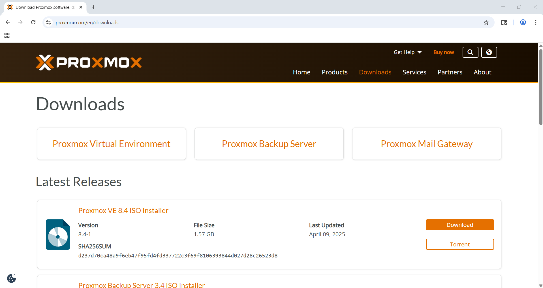Click the Proxmox logo in the header
Screen dimensions: 543x288
(89, 63)
